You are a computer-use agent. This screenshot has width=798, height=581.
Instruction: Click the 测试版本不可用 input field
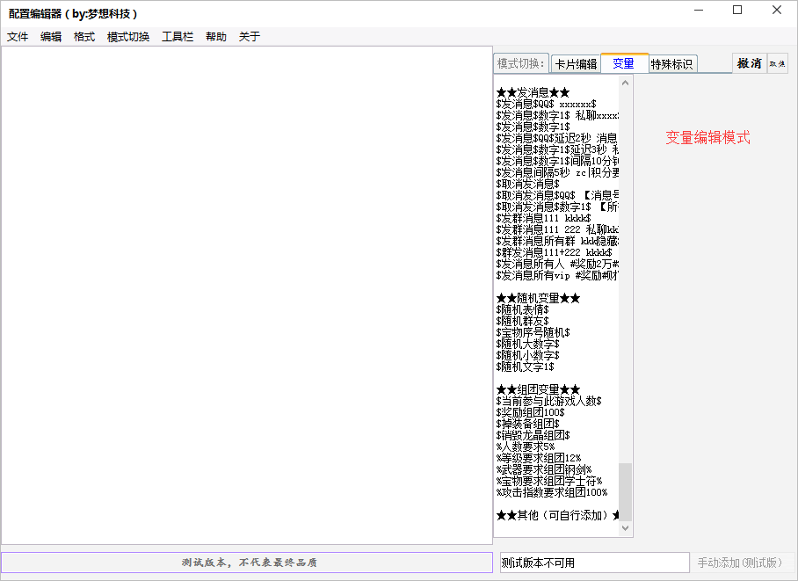[594, 562]
